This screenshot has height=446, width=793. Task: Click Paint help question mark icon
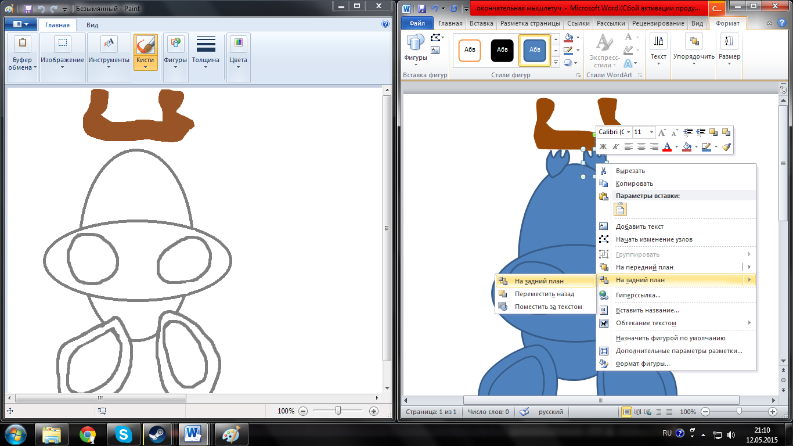pos(385,24)
